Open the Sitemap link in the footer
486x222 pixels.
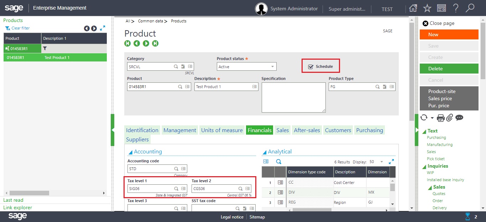(257, 217)
